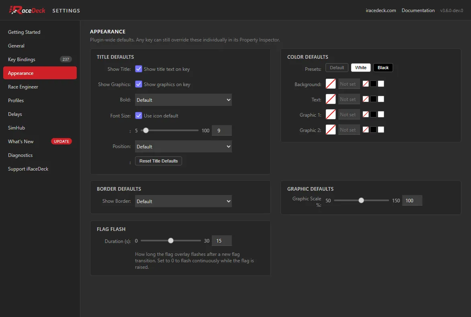Select the Appearance sidebar item
This screenshot has width=471, height=317.
click(x=40, y=73)
